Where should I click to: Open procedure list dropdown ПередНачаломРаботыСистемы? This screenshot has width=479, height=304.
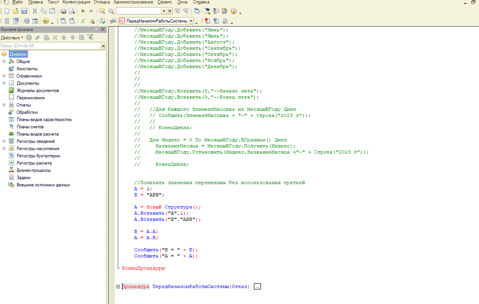coord(191,21)
